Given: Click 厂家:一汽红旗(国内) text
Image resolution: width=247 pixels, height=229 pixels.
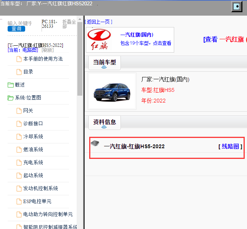Looking at the screenshot, I should coord(165,79).
